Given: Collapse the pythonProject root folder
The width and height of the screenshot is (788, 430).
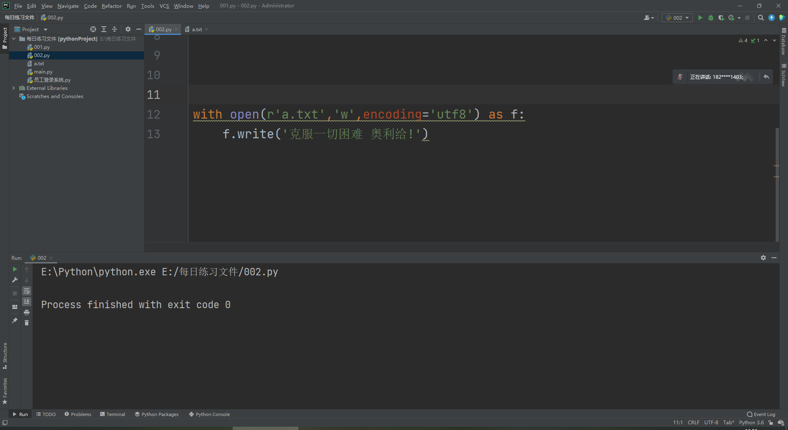Looking at the screenshot, I should [14, 39].
